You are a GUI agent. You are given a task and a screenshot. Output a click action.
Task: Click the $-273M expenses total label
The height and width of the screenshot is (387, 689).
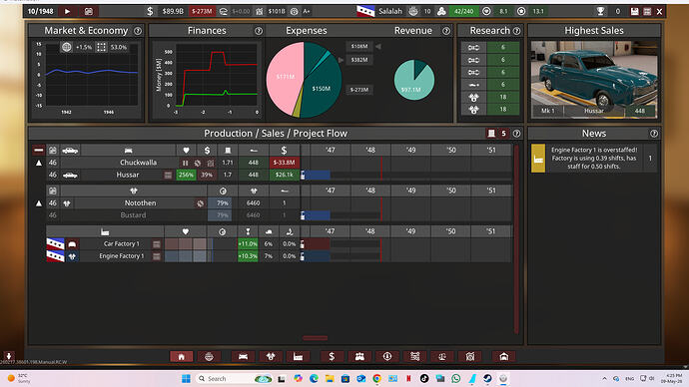[359, 90]
